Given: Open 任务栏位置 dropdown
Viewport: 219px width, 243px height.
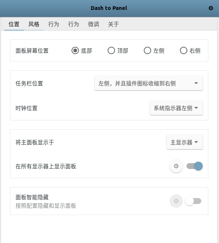Looking at the screenshot, I should pyautogui.click(x=149, y=83).
